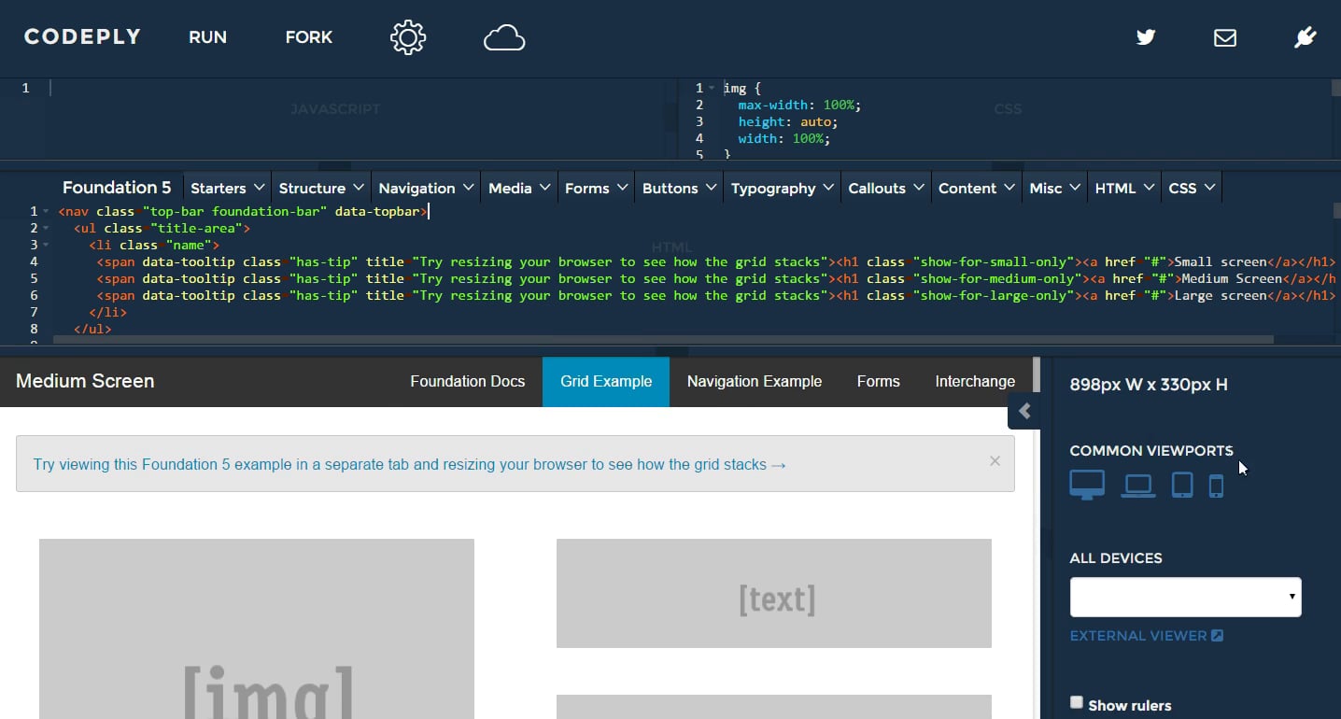Select Grid Example preview tab
Image resolution: width=1341 pixels, height=719 pixels.
point(606,381)
